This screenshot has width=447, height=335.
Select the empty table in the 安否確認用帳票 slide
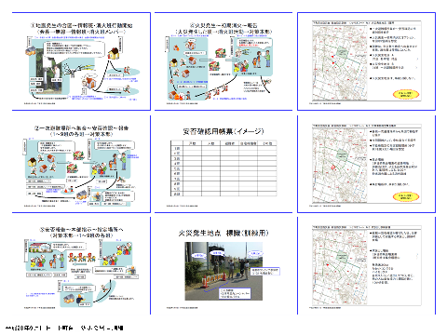[223, 168]
